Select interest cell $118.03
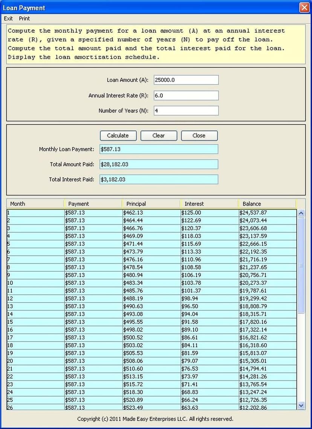This screenshot has height=429, width=312. click(210, 236)
